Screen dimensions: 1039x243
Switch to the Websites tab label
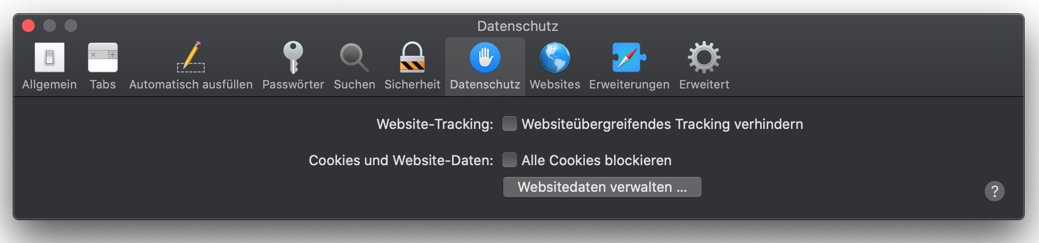554,85
